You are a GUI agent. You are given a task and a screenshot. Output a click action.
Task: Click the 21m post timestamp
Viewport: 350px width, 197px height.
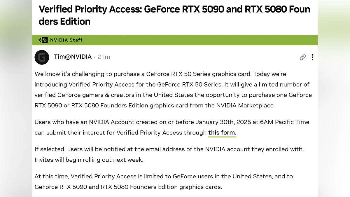point(104,57)
